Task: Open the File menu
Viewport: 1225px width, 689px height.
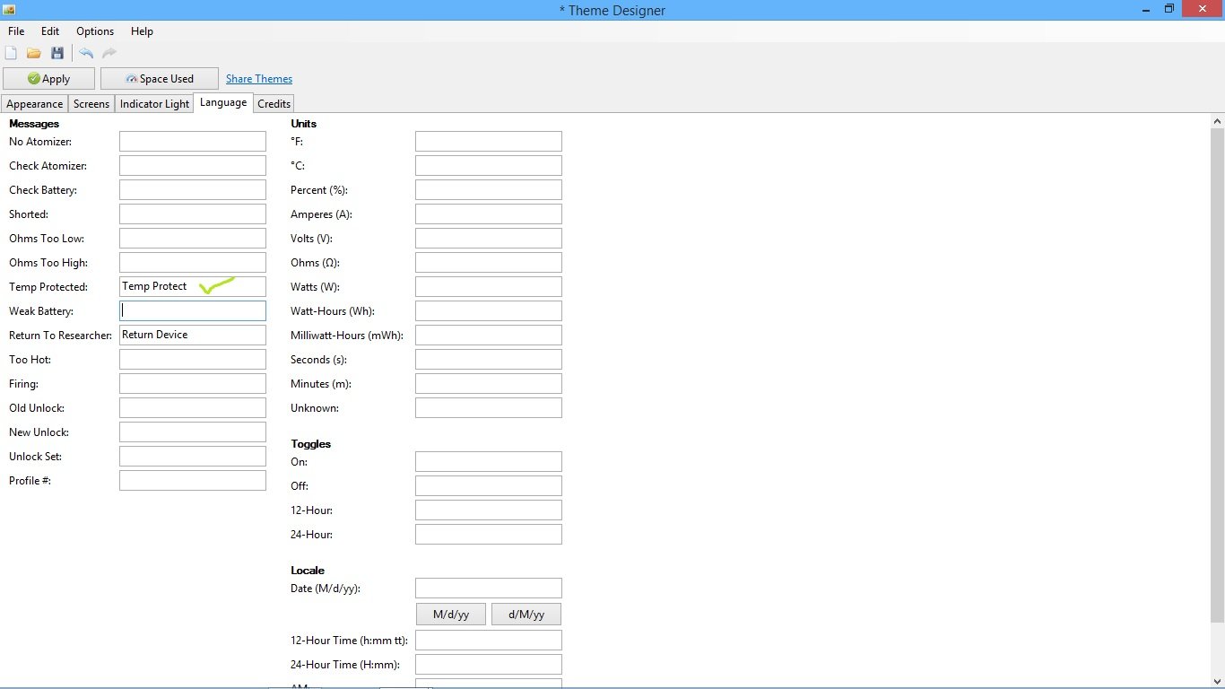Action: tap(16, 31)
